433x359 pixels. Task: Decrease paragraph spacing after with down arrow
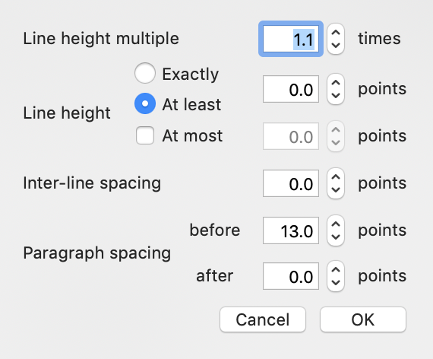tap(336, 283)
